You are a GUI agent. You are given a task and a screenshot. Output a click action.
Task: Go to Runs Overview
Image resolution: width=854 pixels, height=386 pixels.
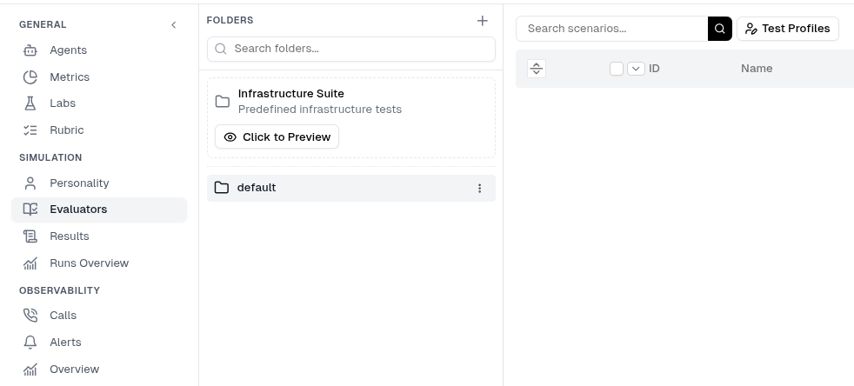click(x=90, y=263)
